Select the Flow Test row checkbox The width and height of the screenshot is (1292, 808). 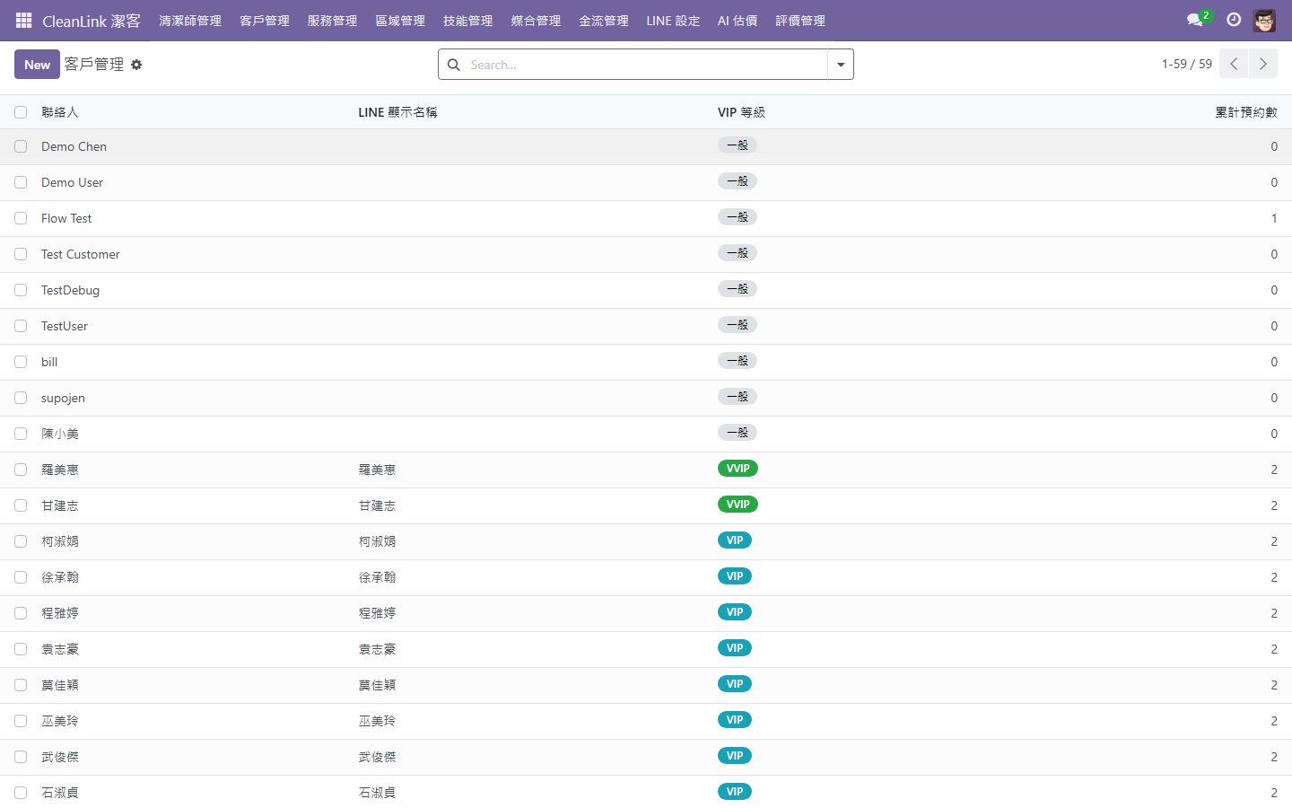tap(21, 218)
